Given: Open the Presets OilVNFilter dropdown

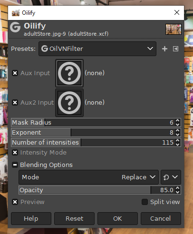Looking at the screenshot, I should pos(97,49).
